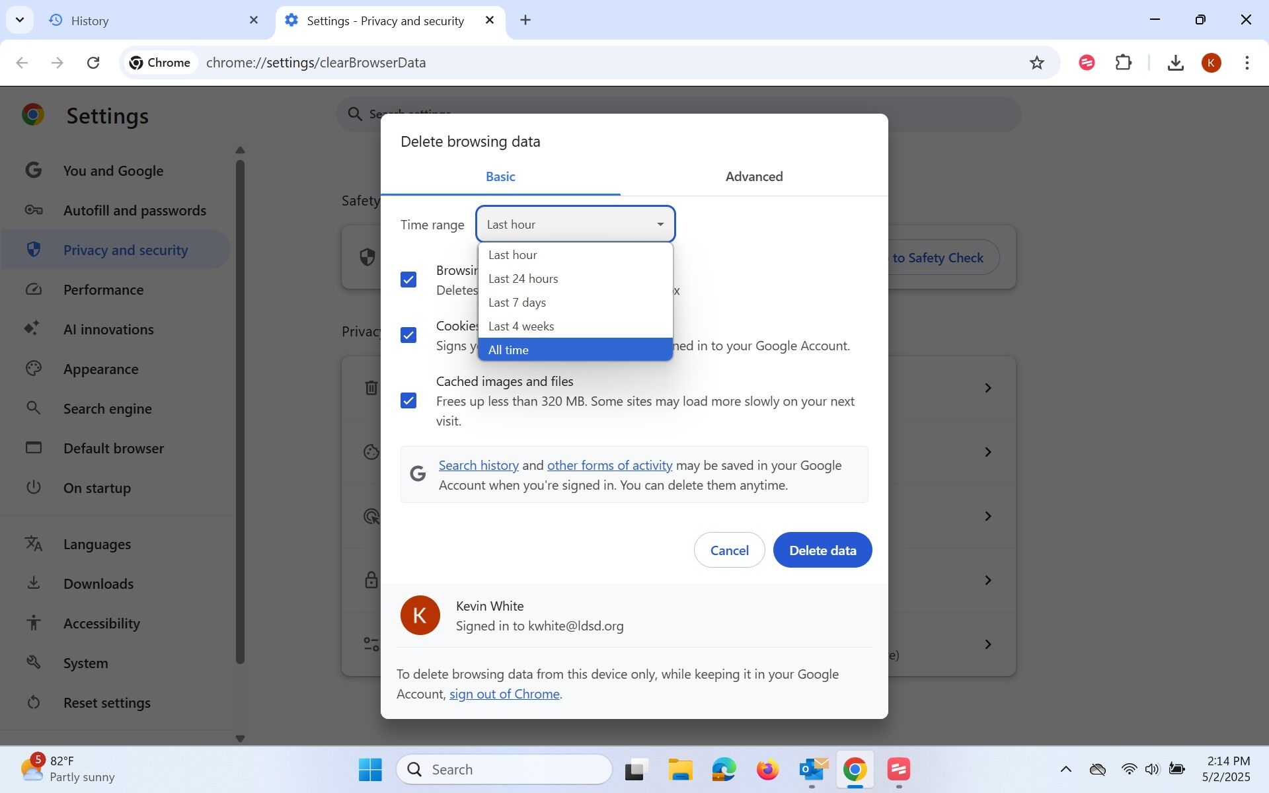Image resolution: width=1269 pixels, height=793 pixels.
Task: Bookmark this page with star icon
Action: point(1036,63)
